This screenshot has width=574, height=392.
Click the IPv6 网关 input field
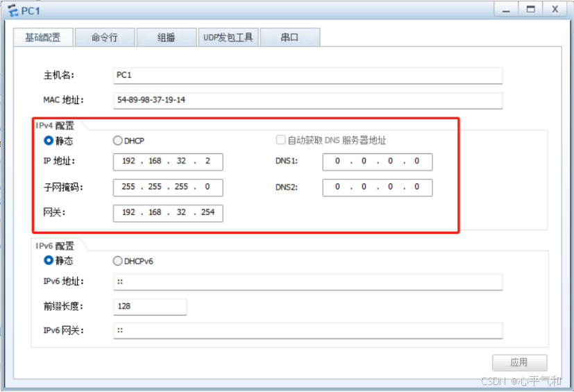308,330
